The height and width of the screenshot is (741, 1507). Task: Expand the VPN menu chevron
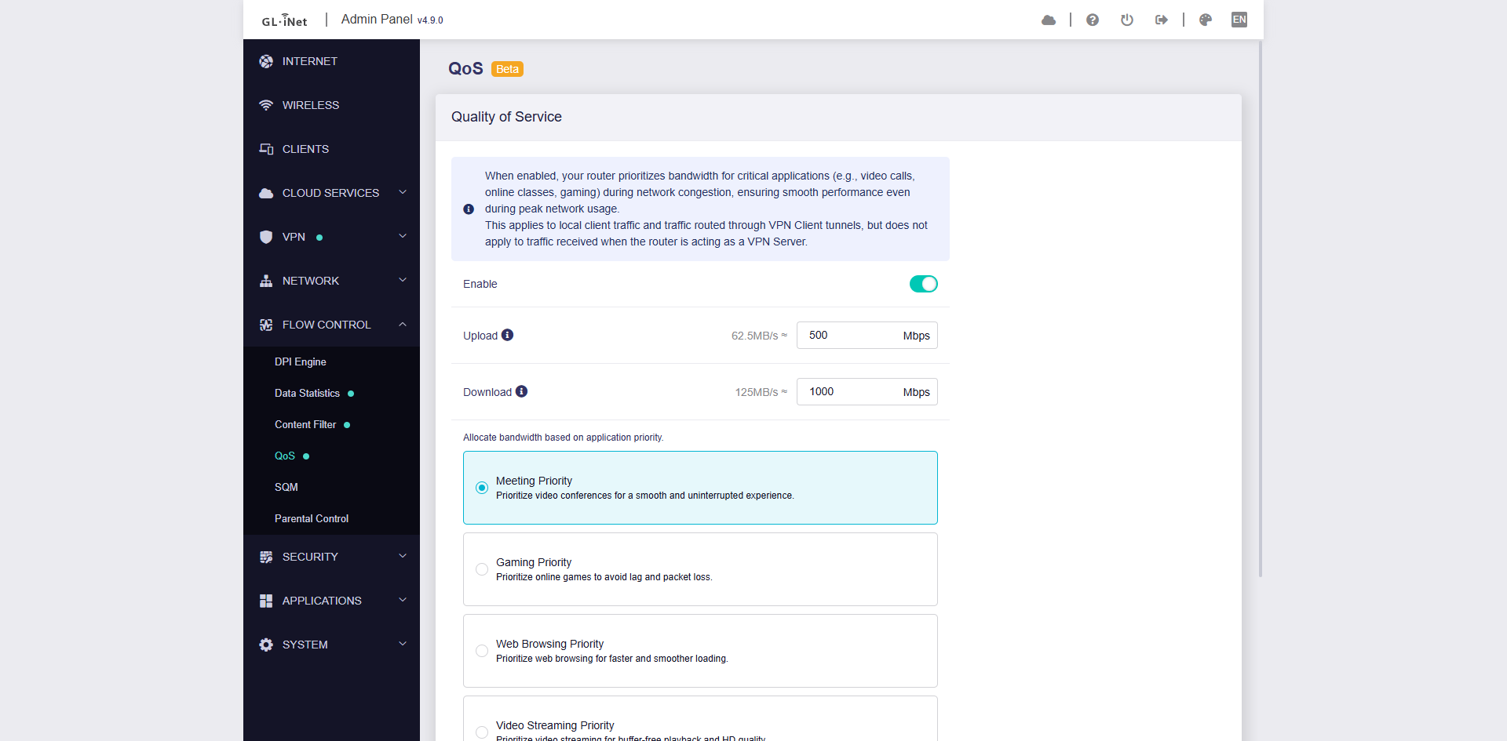pos(403,236)
